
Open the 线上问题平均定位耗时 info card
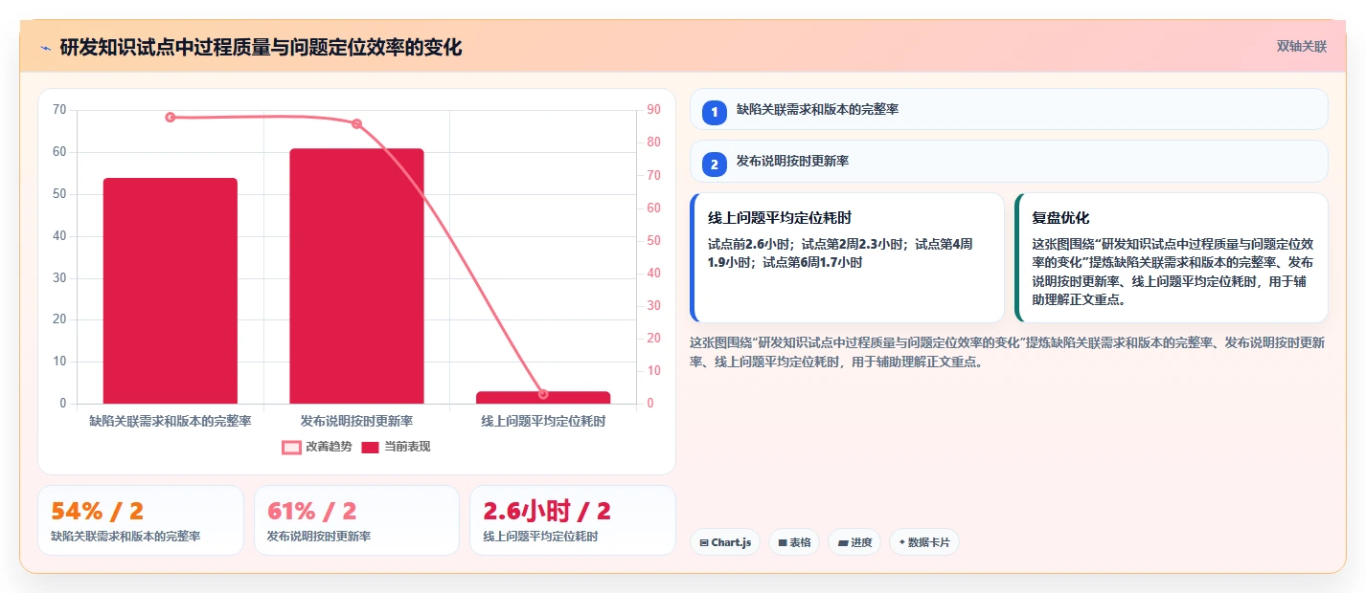[x=847, y=258]
